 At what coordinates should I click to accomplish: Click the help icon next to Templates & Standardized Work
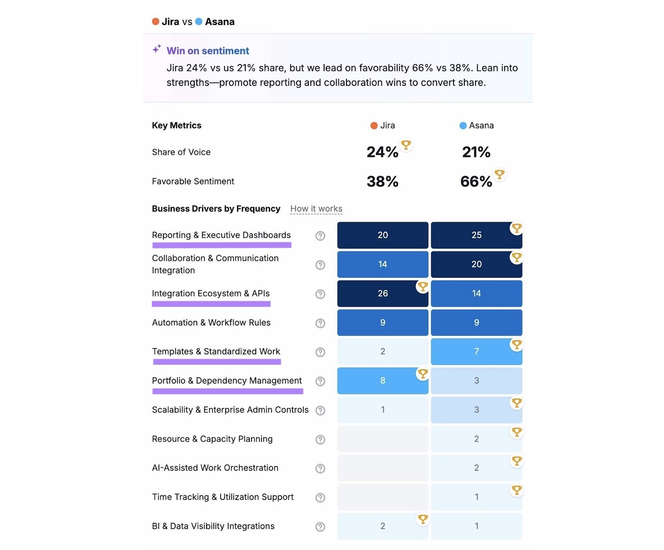point(320,352)
